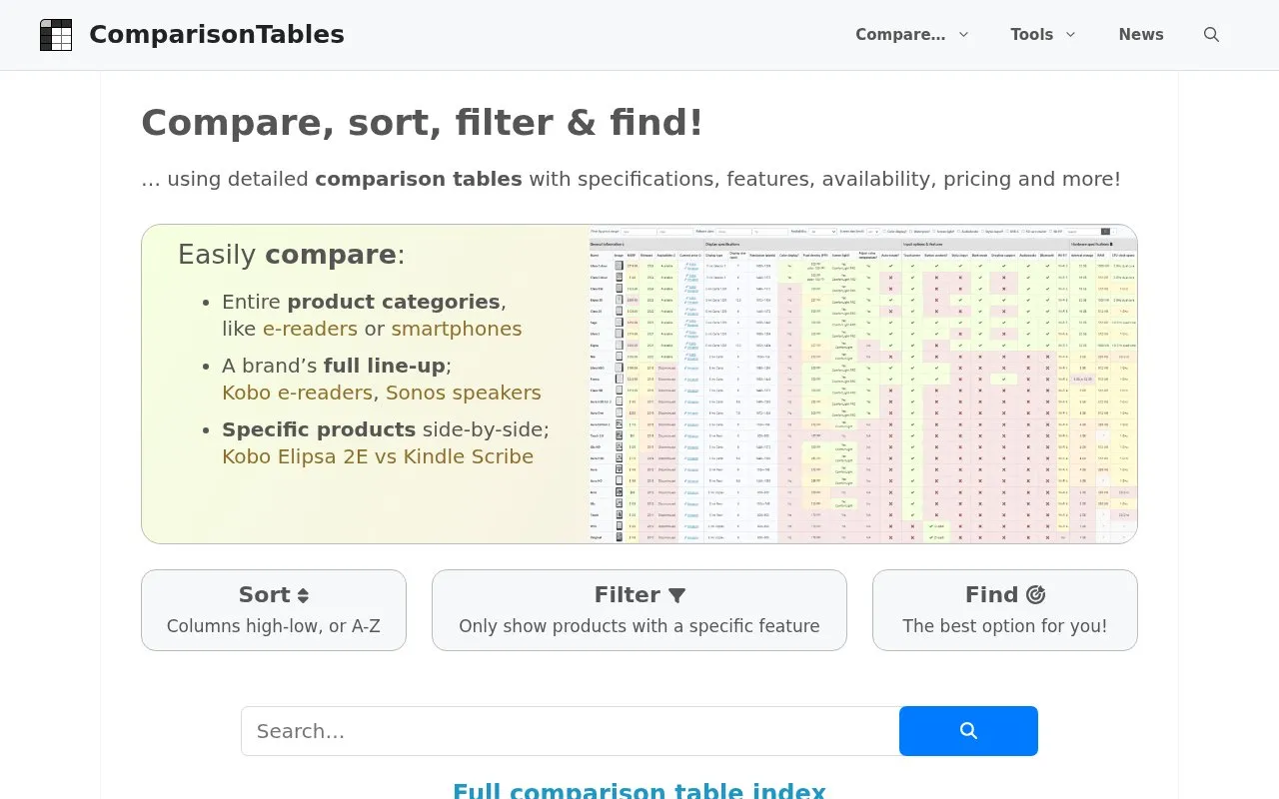Image resolution: width=1279 pixels, height=799 pixels.
Task: Click the Full comparison table index heading
Action: coord(639,789)
